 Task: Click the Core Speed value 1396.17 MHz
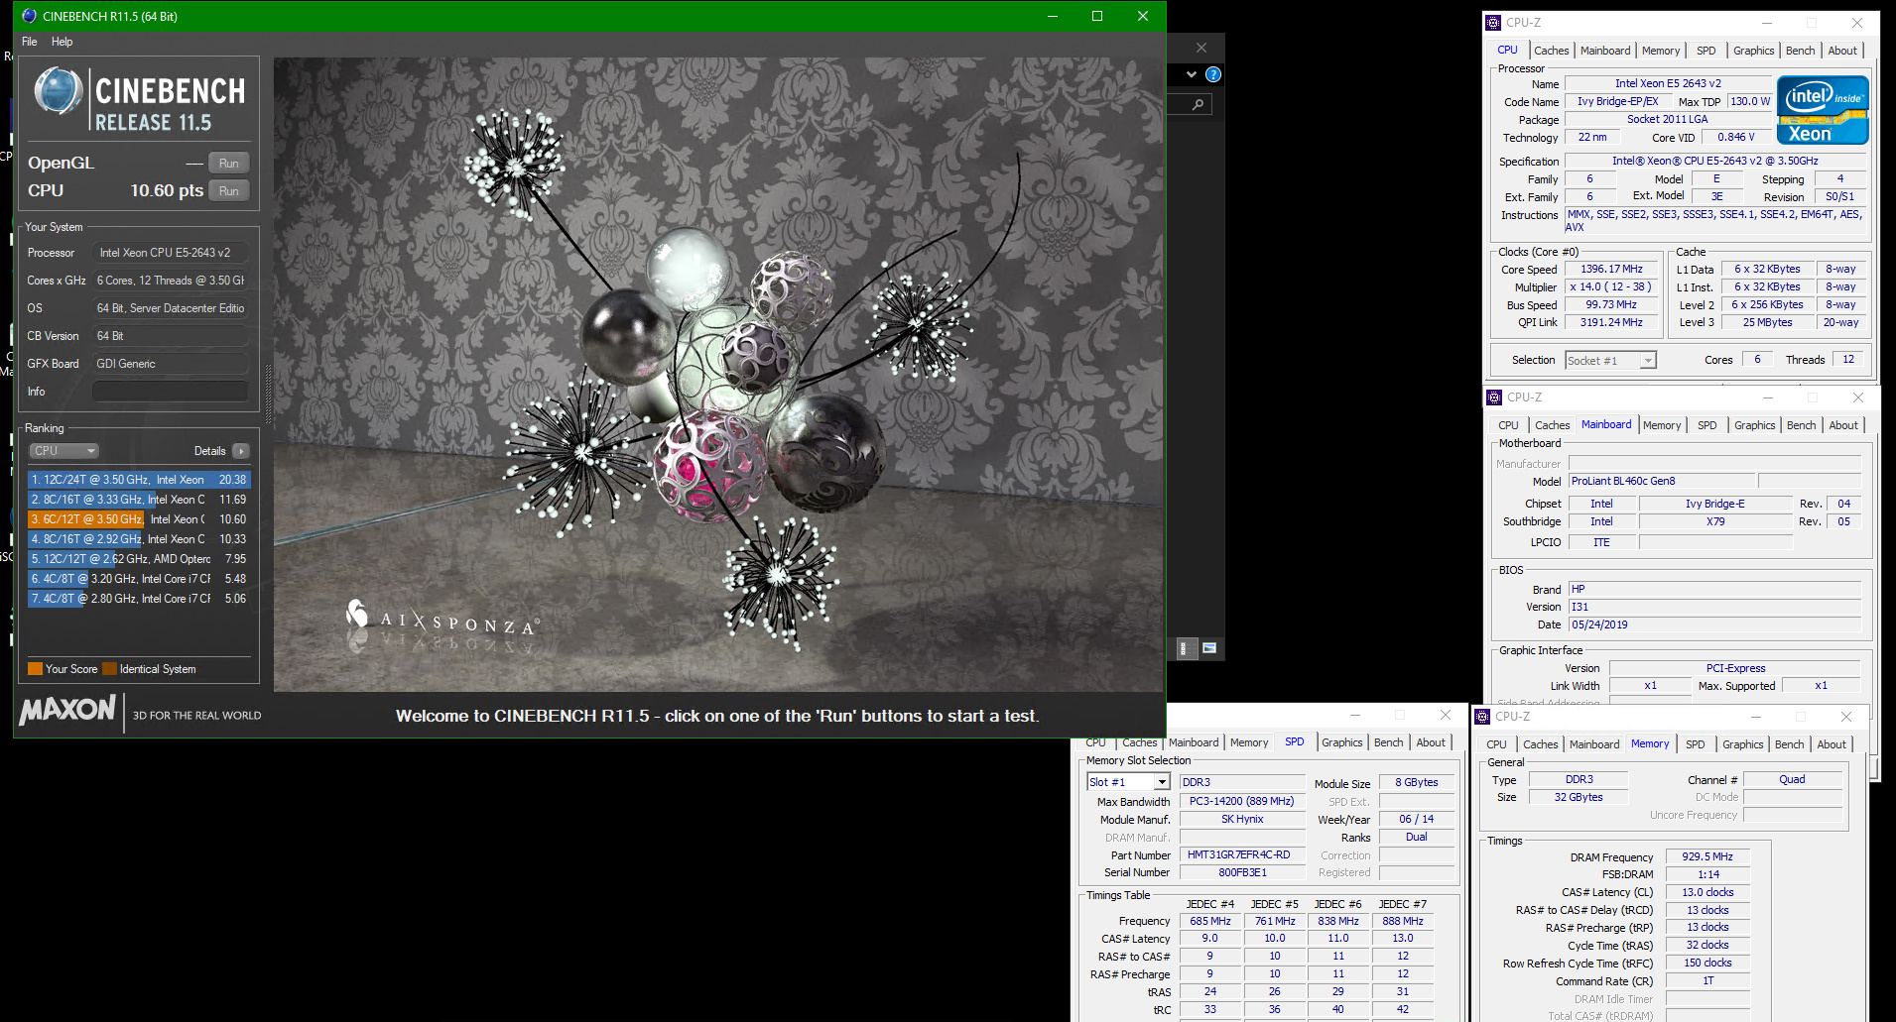pos(1611,270)
